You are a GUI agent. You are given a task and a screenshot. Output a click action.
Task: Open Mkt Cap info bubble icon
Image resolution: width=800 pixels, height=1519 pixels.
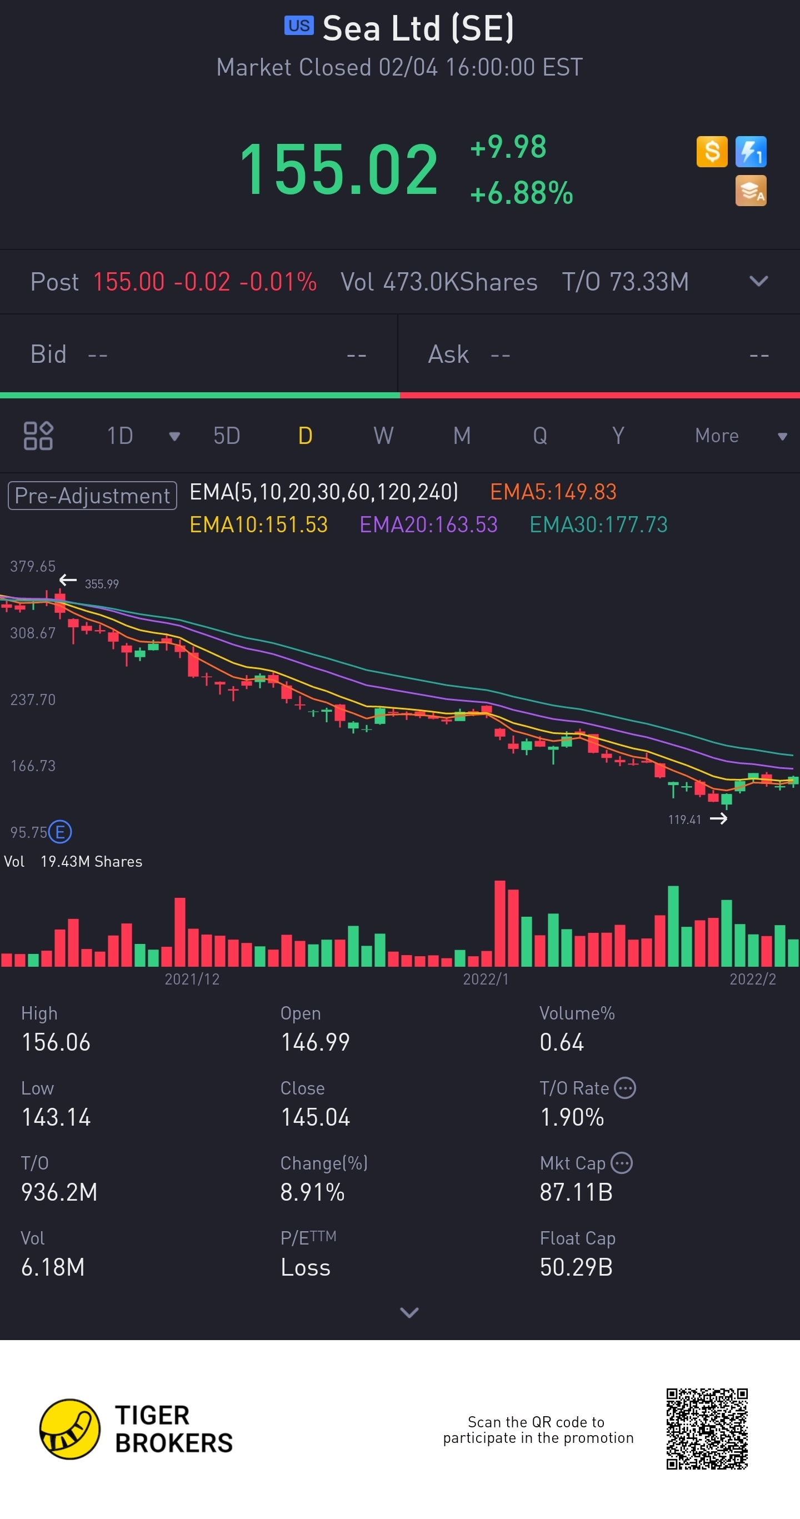click(x=622, y=1163)
